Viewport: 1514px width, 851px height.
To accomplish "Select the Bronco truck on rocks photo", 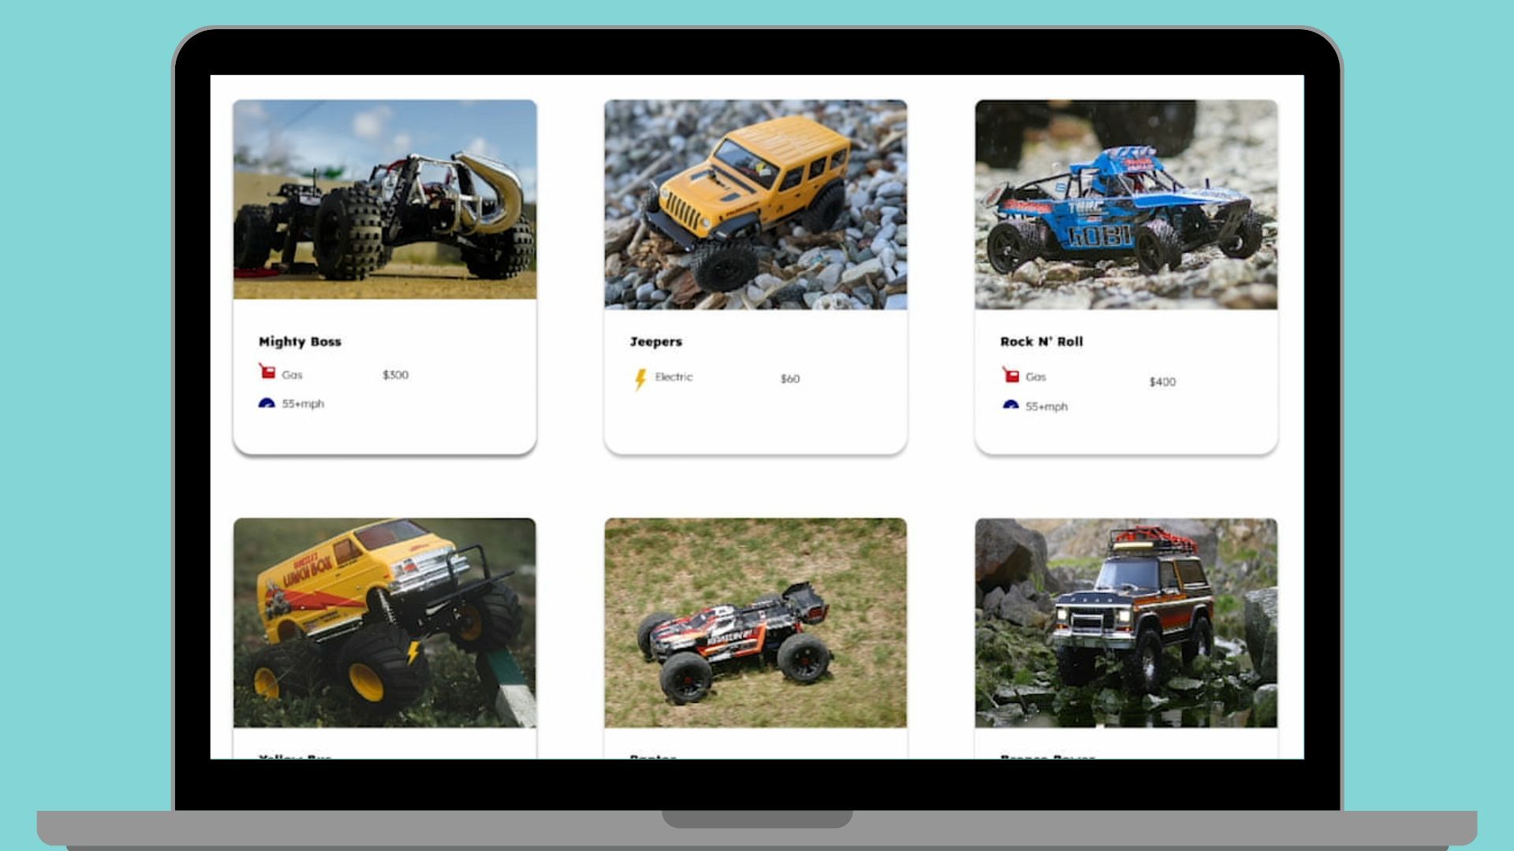I will tap(1126, 622).
